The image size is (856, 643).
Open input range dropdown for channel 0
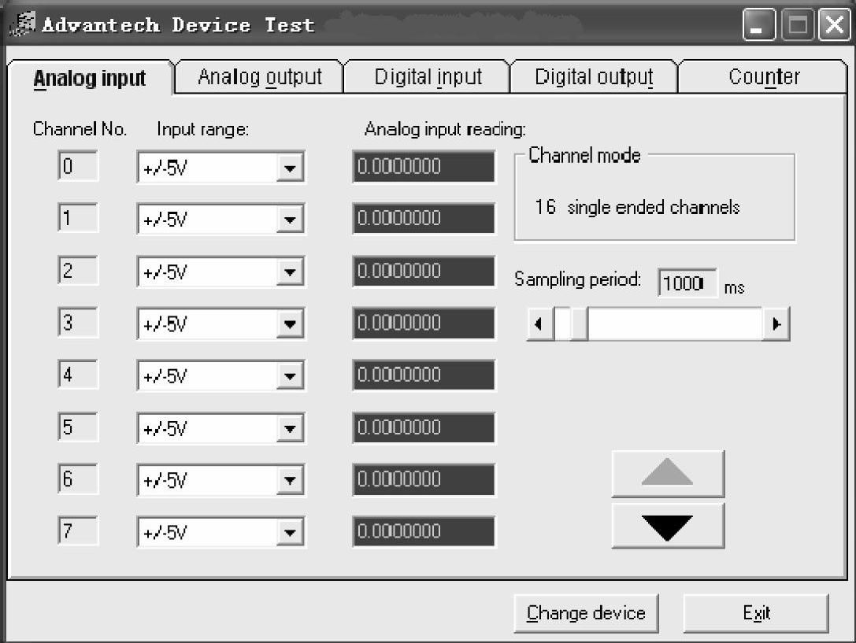click(290, 168)
